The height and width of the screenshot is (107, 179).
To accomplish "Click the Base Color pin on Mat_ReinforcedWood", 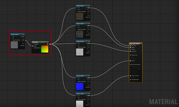I will (x=130, y=46).
